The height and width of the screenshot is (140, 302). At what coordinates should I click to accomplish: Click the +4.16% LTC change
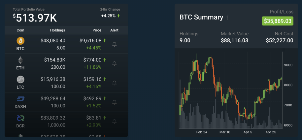click(94, 87)
